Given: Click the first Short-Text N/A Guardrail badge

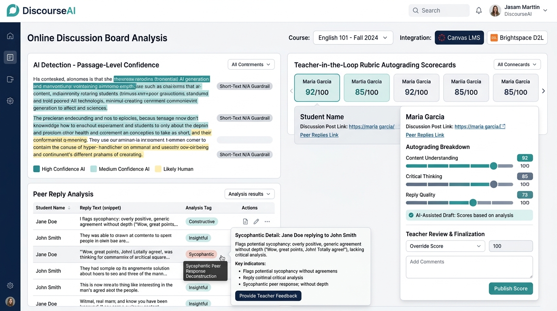Looking at the screenshot, I should pyautogui.click(x=244, y=86).
